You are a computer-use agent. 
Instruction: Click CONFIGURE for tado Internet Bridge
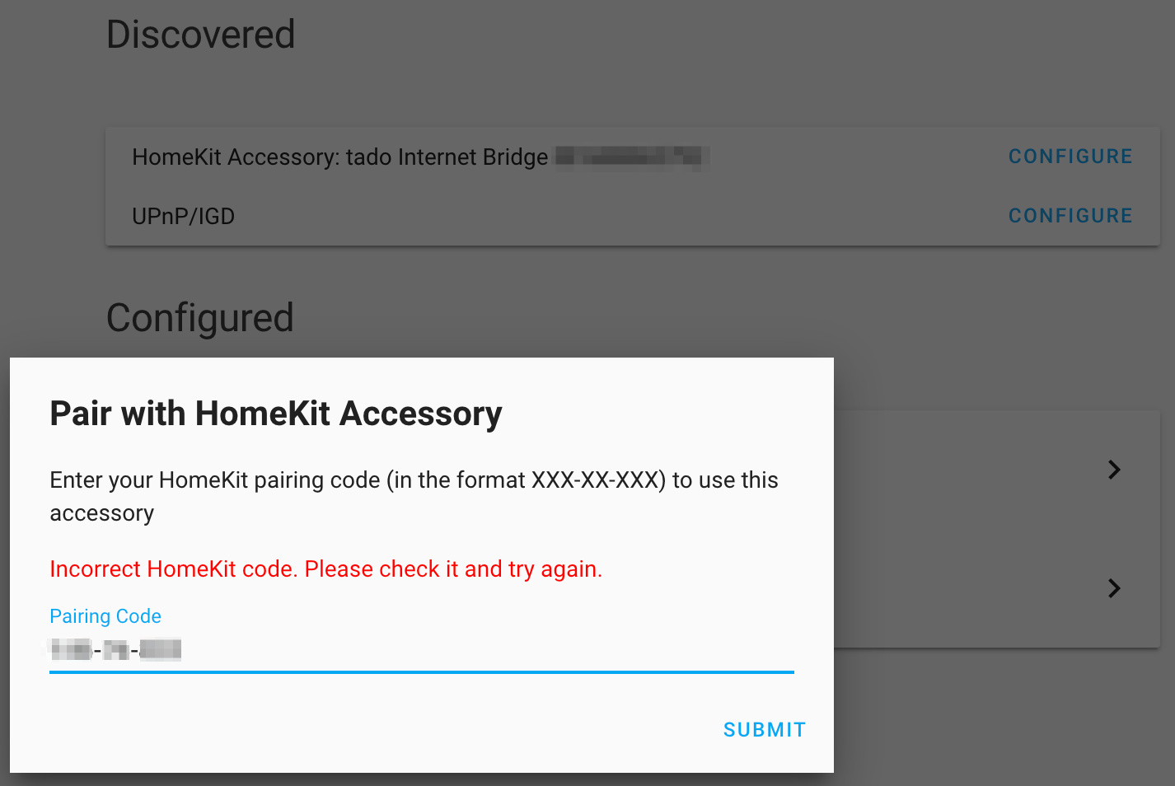coord(1070,157)
